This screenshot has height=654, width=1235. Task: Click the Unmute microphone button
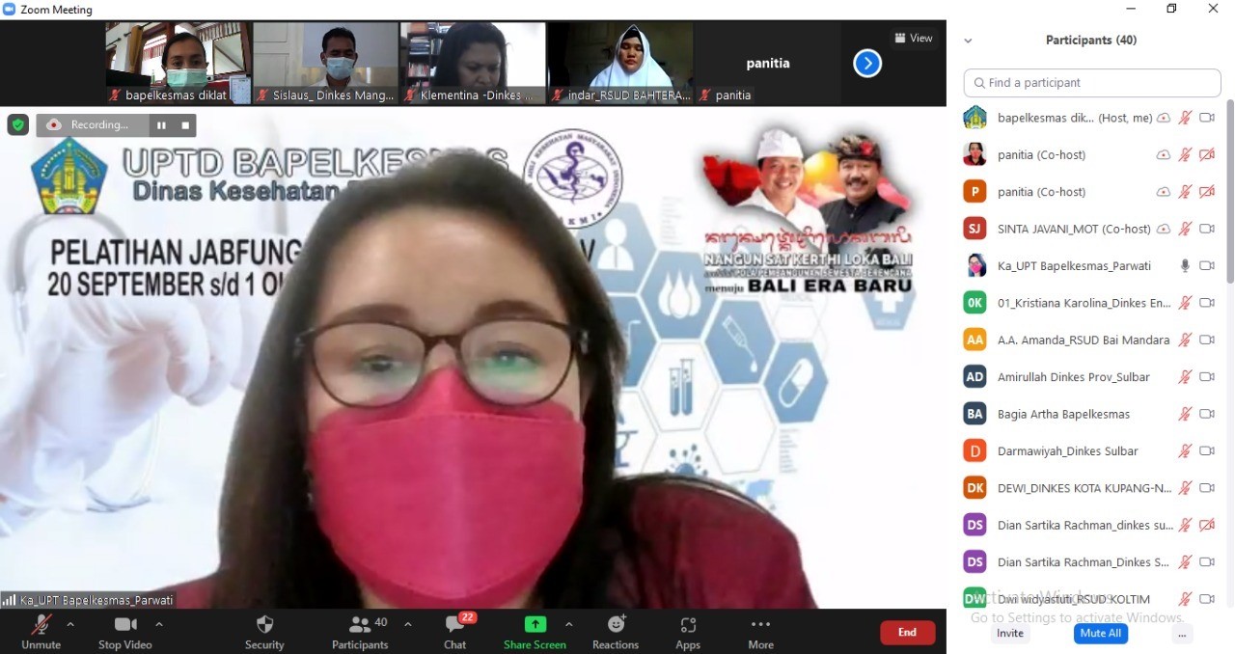point(41,632)
